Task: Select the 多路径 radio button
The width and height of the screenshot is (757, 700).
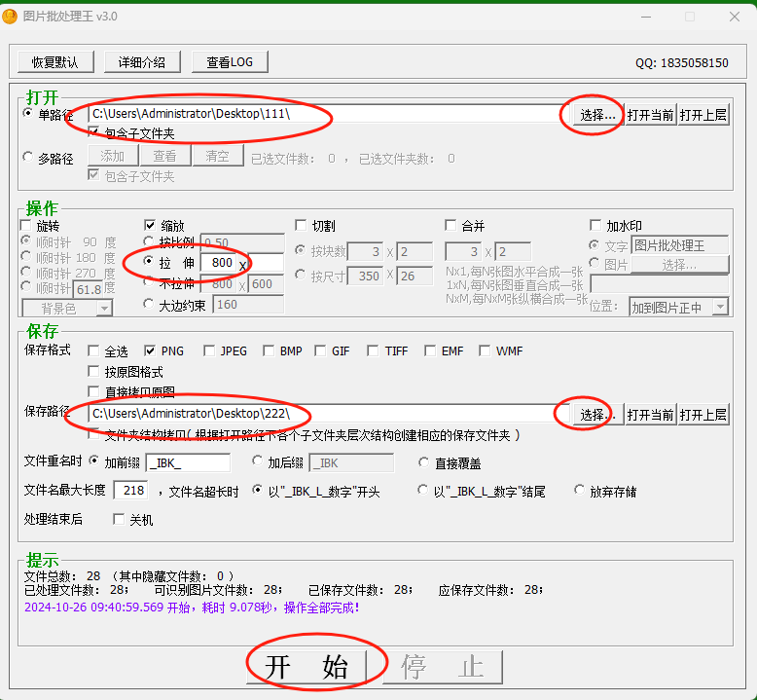Action: click(27, 158)
